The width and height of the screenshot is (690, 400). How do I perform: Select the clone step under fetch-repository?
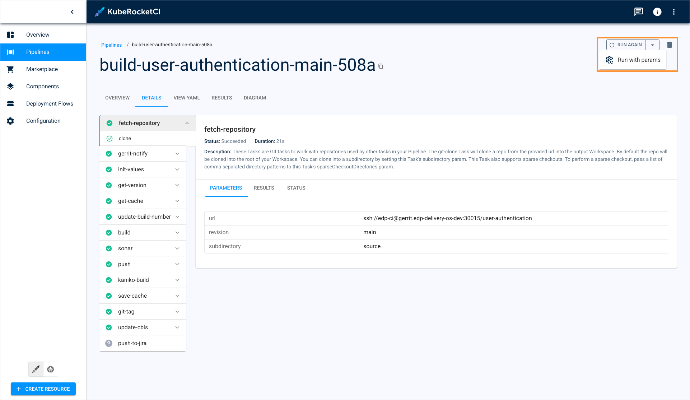coord(125,139)
